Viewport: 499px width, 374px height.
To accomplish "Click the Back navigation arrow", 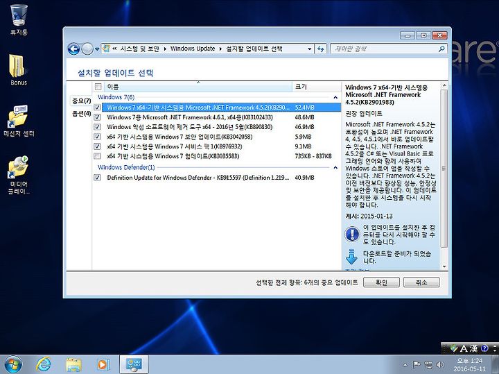I will click(74, 49).
